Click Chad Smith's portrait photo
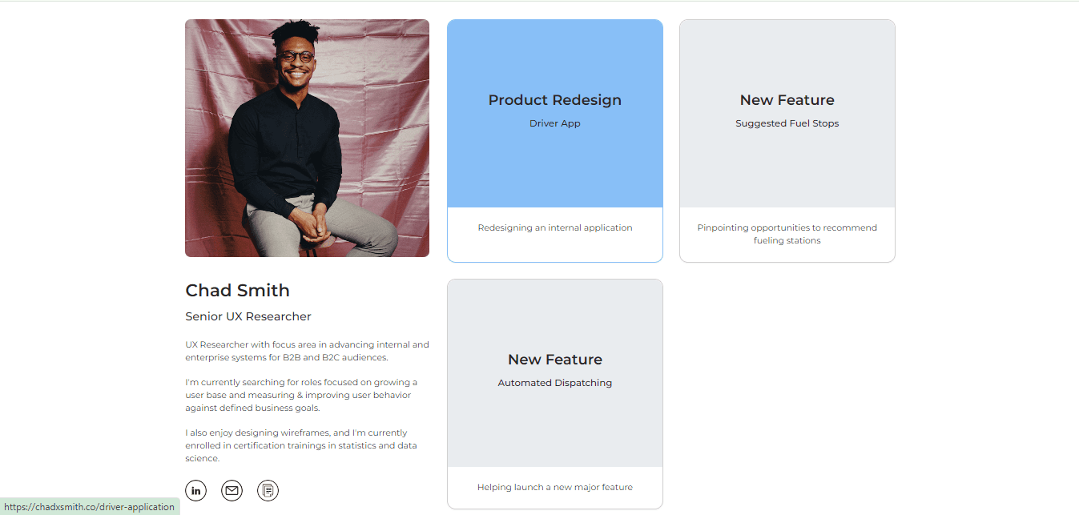The height and width of the screenshot is (515, 1079). tap(307, 138)
